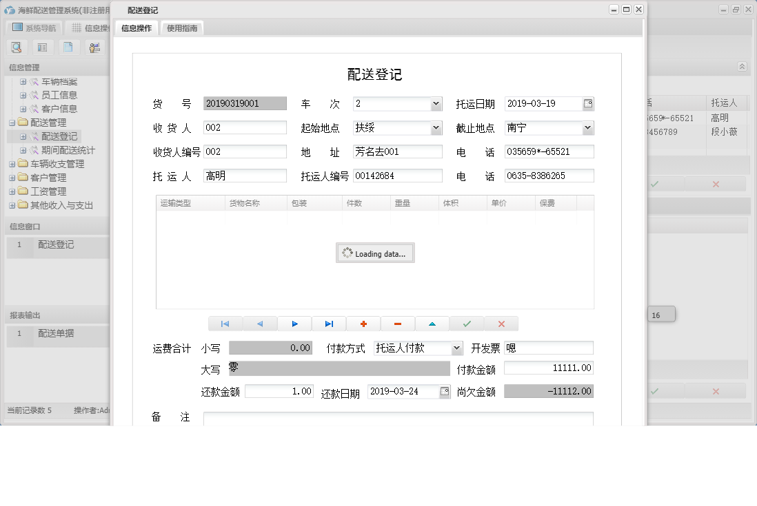The width and height of the screenshot is (757, 506).
Task: Confirm changes with the green checkmark icon
Action: (x=467, y=324)
